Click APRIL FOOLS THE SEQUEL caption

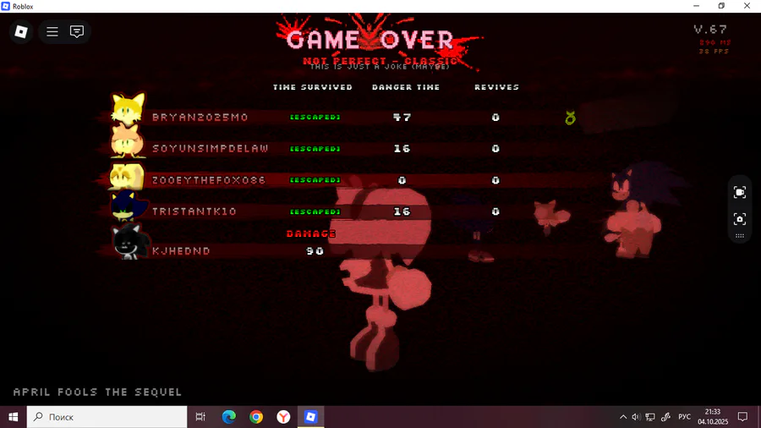(x=97, y=392)
